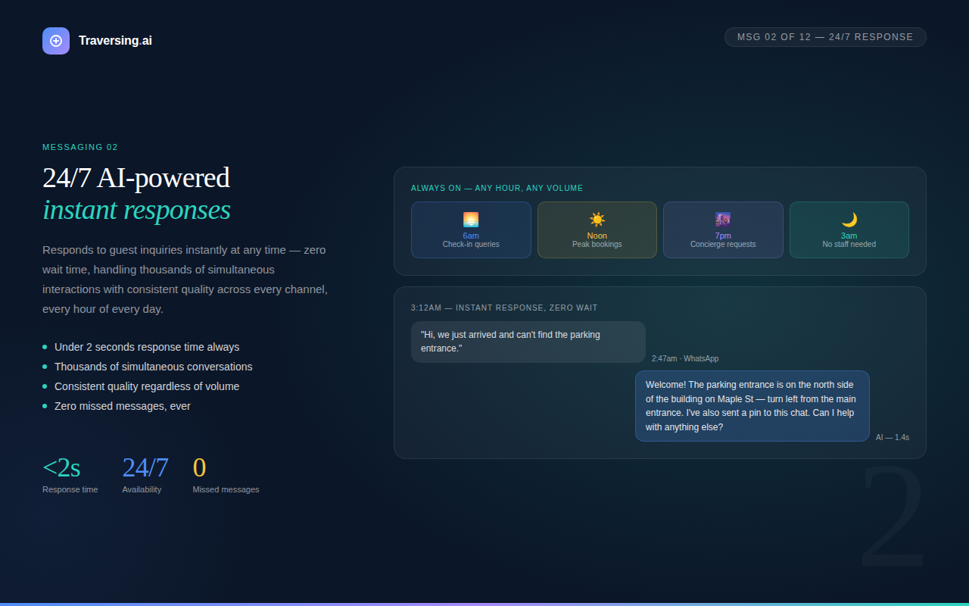Click Zero missed messages, ever bullet
The height and width of the screenshot is (606, 969).
[x=117, y=406]
